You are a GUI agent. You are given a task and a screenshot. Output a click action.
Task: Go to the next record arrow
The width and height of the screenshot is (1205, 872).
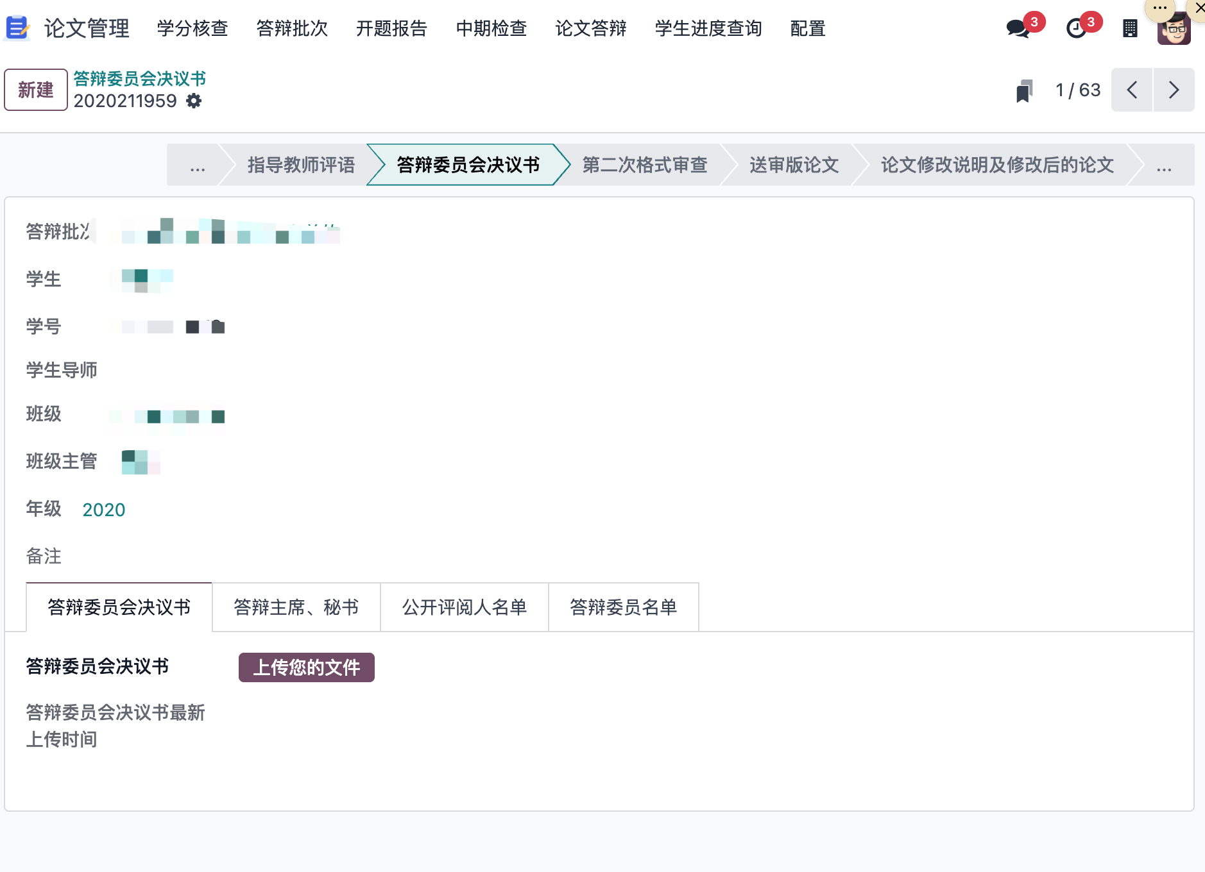click(x=1174, y=90)
